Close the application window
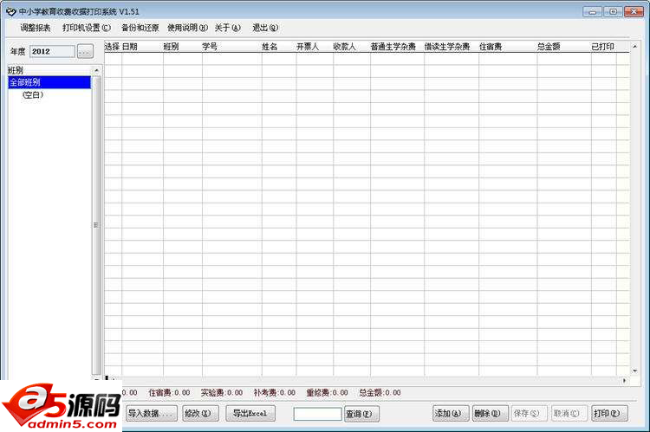The width and height of the screenshot is (650, 432). (634, 11)
